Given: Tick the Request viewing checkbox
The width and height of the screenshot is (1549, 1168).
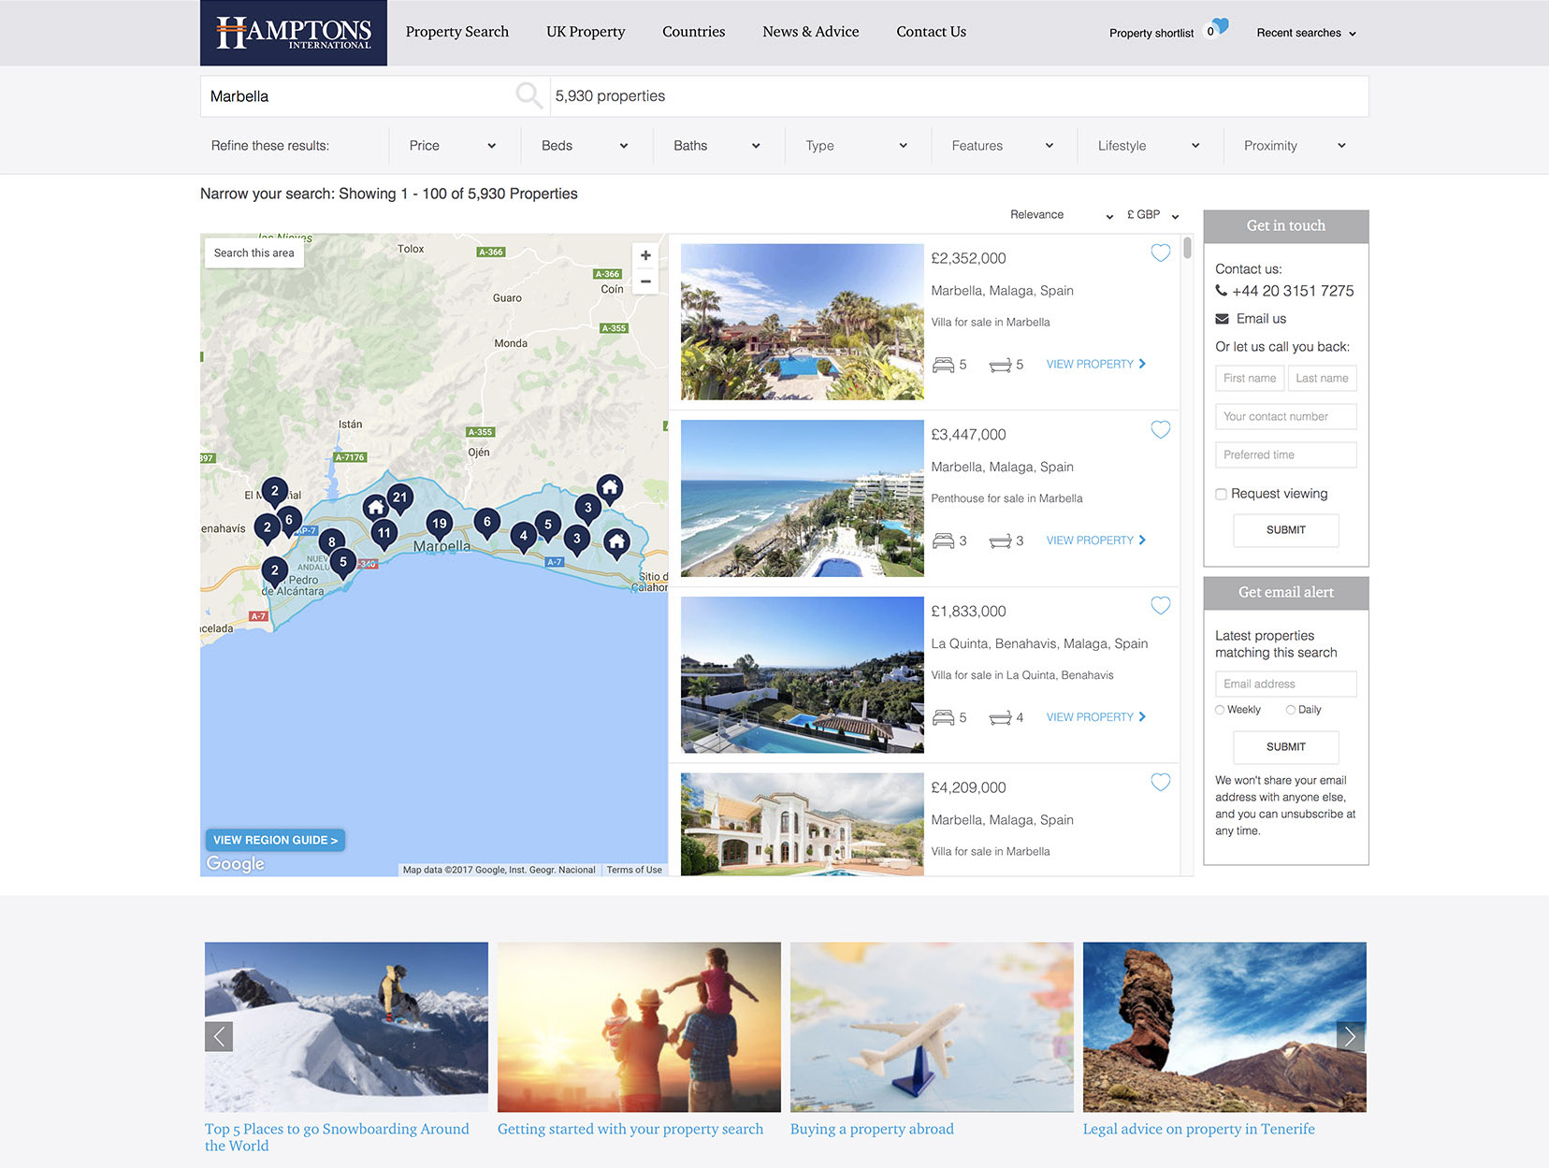Looking at the screenshot, I should [1221, 494].
